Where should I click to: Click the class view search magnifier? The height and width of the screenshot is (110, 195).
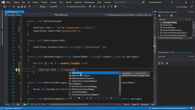point(190,19)
